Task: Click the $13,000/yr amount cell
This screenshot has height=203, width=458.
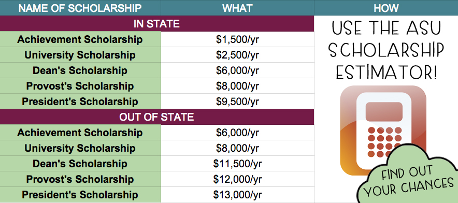Action: (237, 195)
